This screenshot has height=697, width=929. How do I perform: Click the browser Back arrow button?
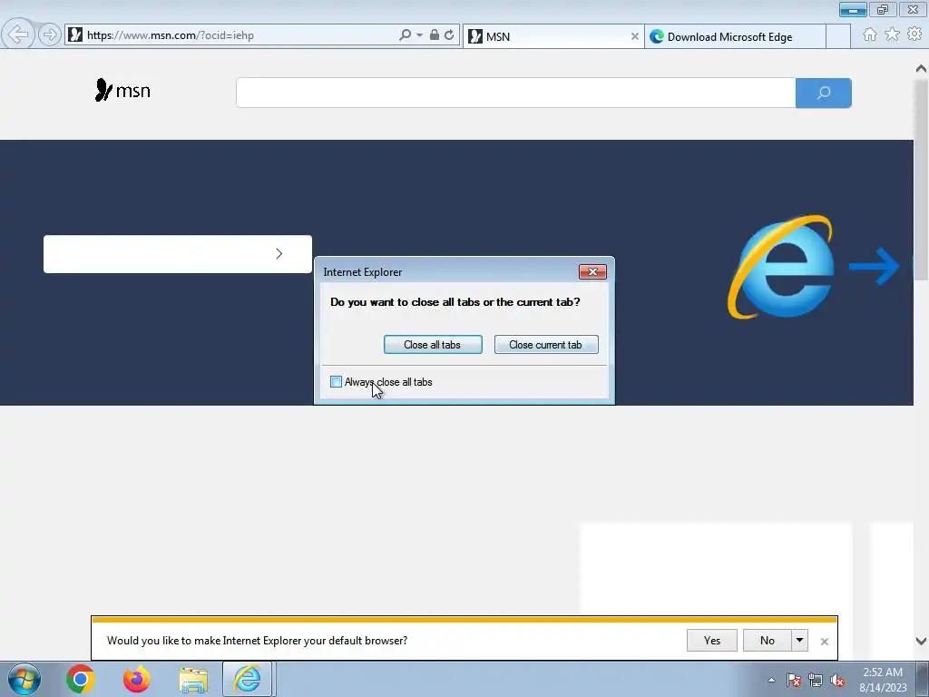pos(18,34)
